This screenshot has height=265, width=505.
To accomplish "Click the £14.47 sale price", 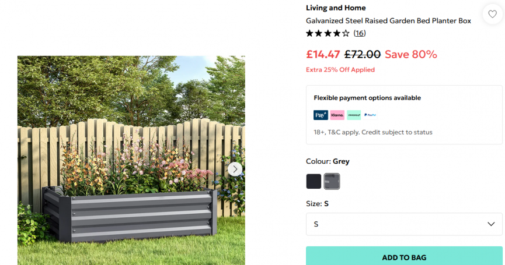I will (x=323, y=54).
